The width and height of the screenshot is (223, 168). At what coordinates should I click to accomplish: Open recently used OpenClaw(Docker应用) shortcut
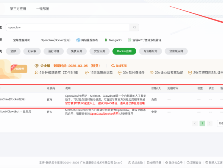pos(55,40)
